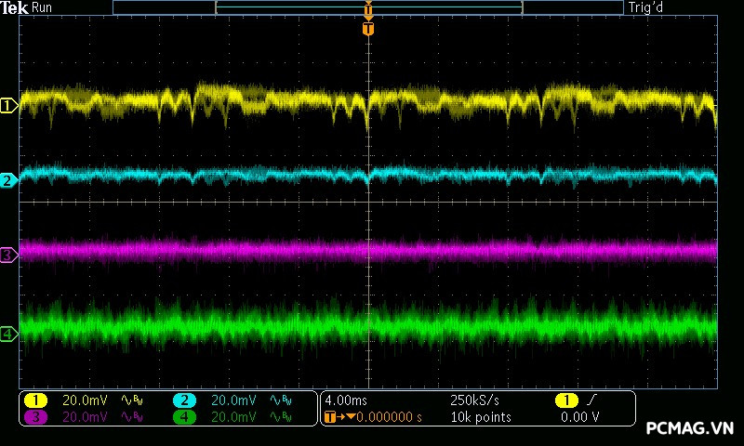This screenshot has width=744, height=446.
Task: Click channel 2 ground reference marker on left
Action: [8, 180]
